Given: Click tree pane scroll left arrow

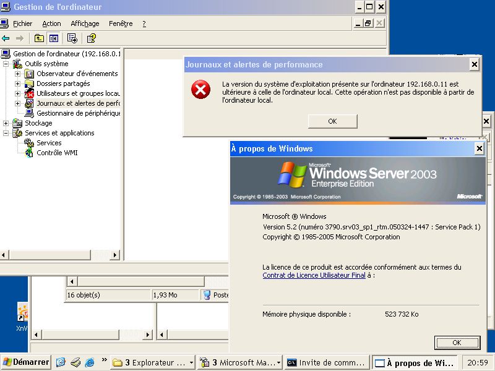Looking at the screenshot, I should click(4, 255).
